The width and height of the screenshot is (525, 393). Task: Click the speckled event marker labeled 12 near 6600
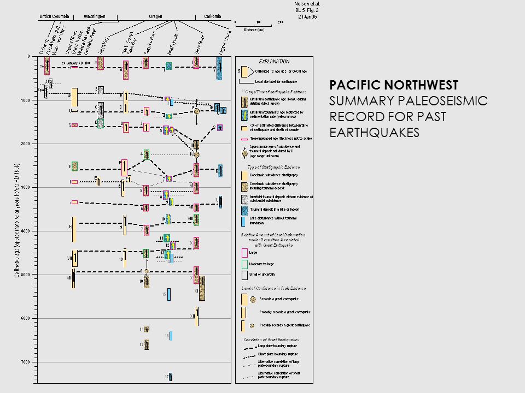(x=147, y=345)
